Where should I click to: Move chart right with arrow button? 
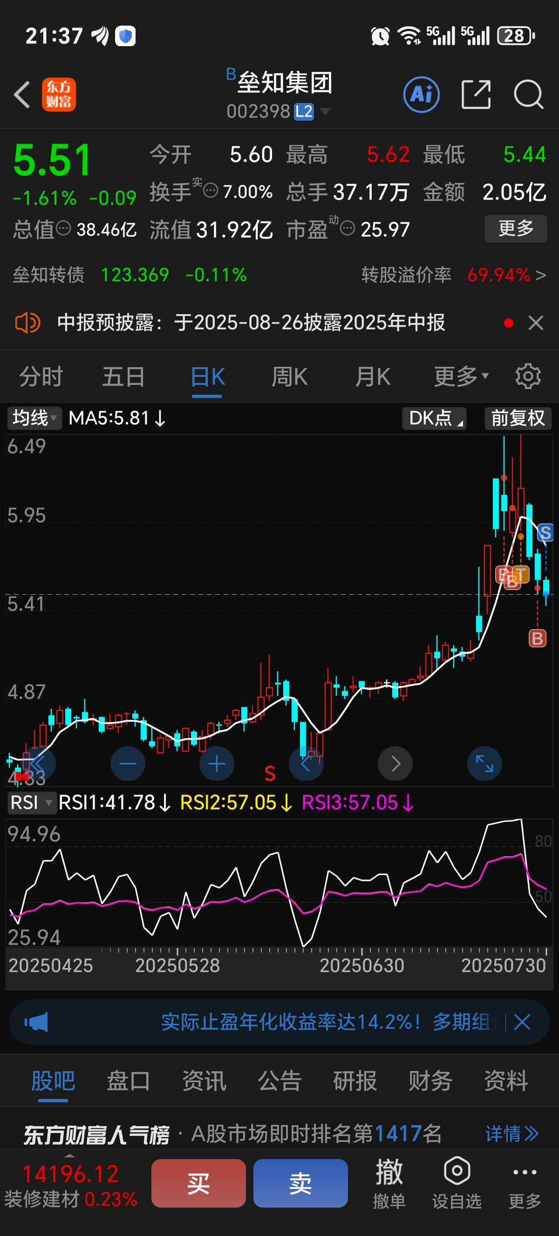tap(395, 763)
